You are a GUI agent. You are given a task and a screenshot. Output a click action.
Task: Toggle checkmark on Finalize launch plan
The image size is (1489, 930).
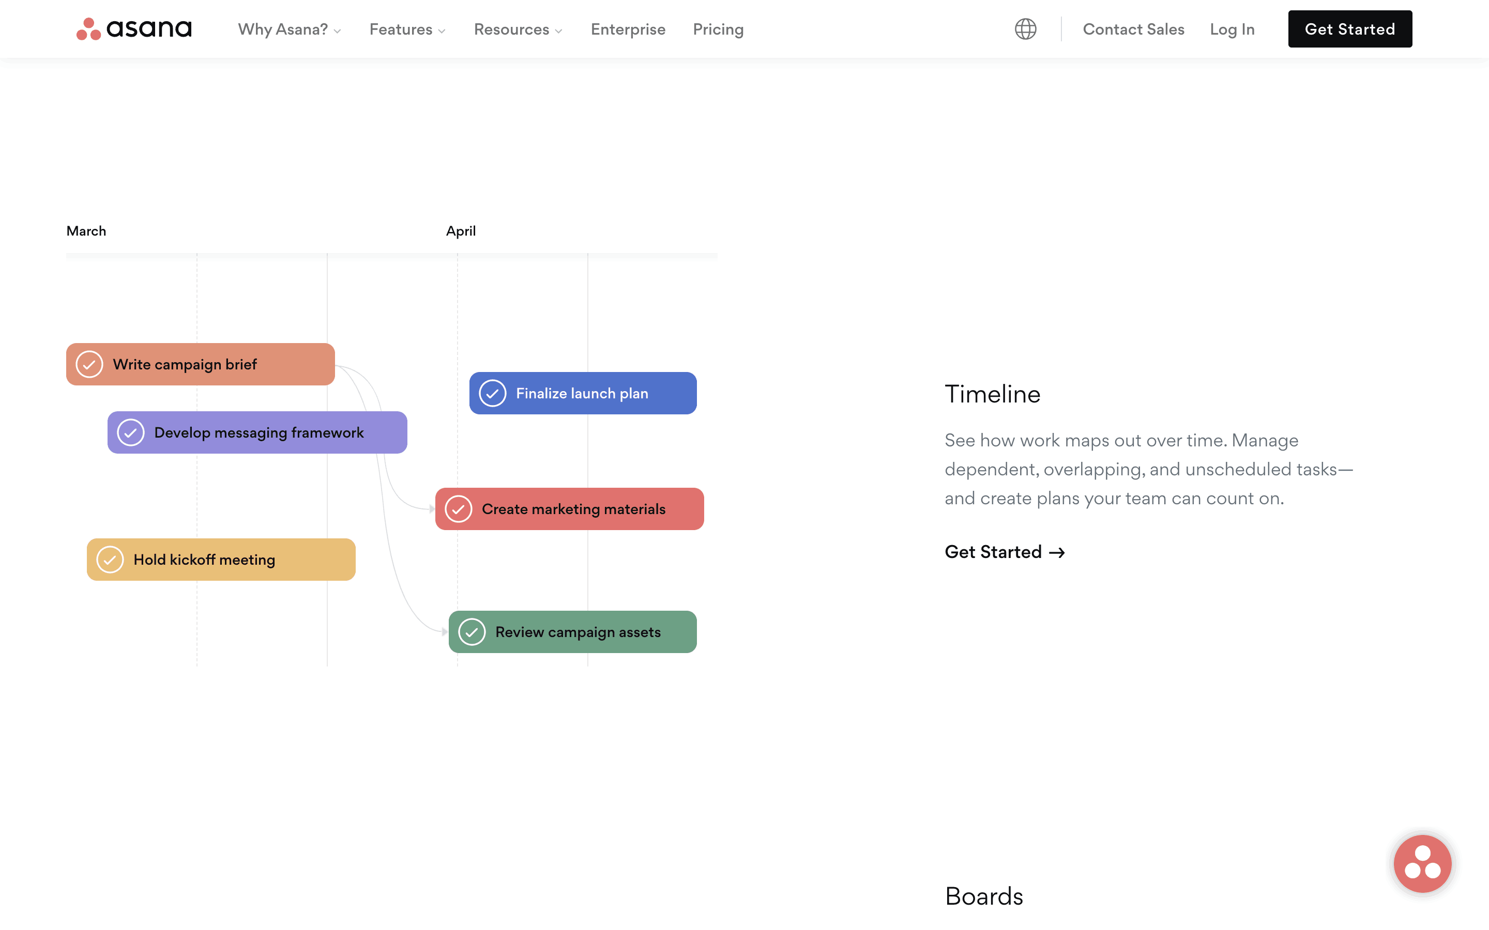click(492, 393)
